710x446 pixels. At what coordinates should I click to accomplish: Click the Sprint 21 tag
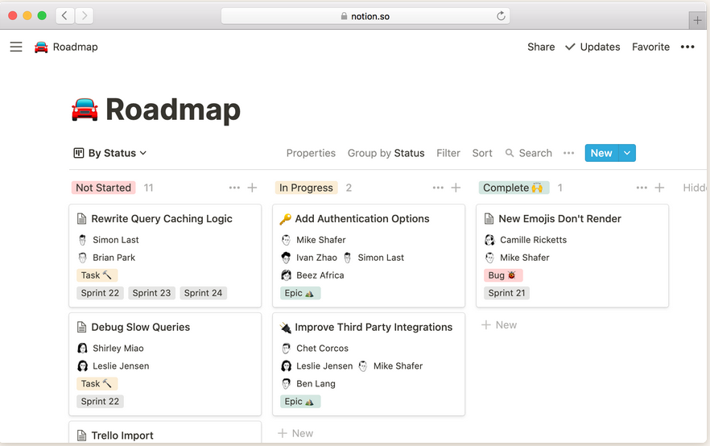tap(506, 293)
